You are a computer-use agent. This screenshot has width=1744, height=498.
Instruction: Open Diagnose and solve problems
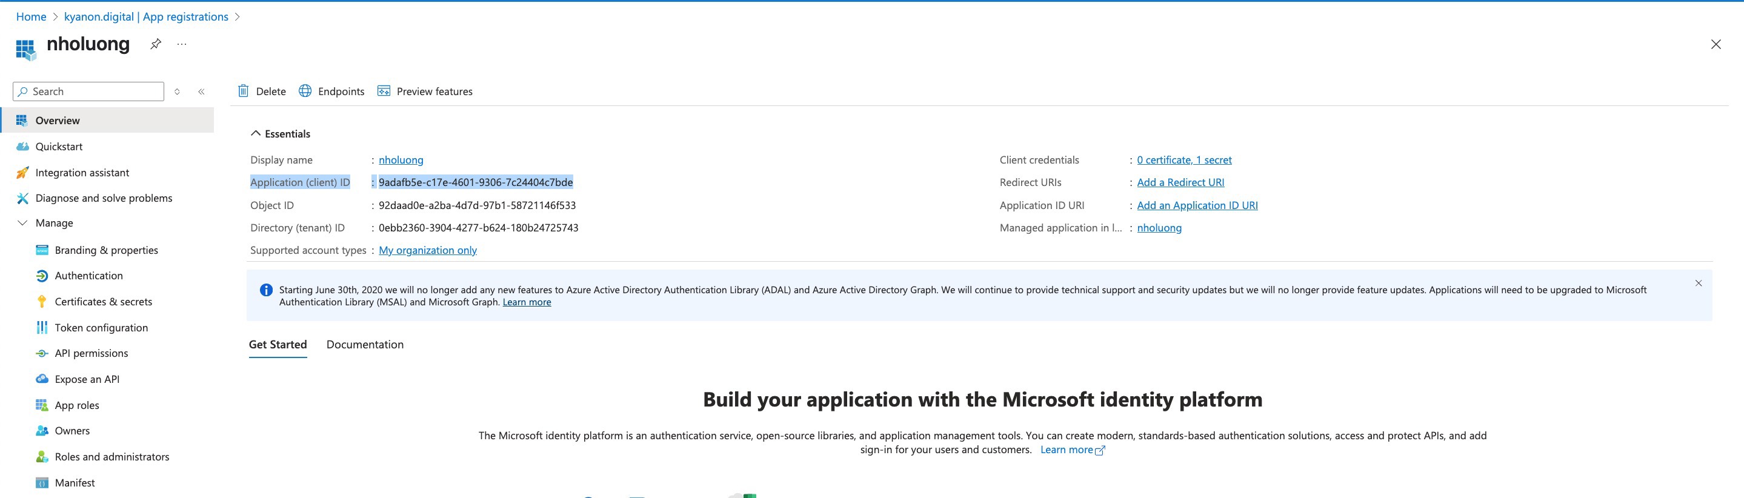click(104, 198)
